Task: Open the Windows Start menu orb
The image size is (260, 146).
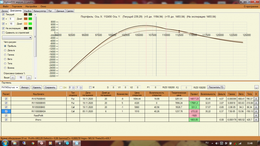Action: (x=5, y=143)
